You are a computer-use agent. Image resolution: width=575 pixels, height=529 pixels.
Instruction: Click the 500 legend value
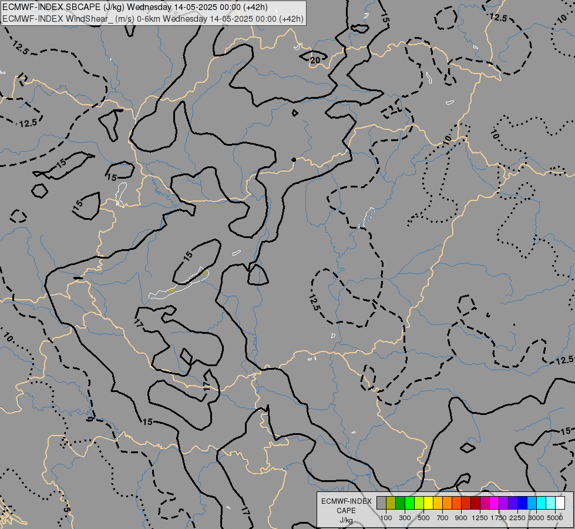(423, 518)
